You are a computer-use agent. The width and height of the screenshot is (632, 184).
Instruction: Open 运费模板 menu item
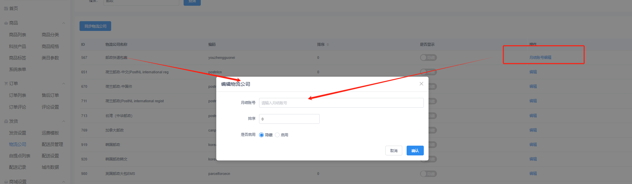pyautogui.click(x=50, y=133)
